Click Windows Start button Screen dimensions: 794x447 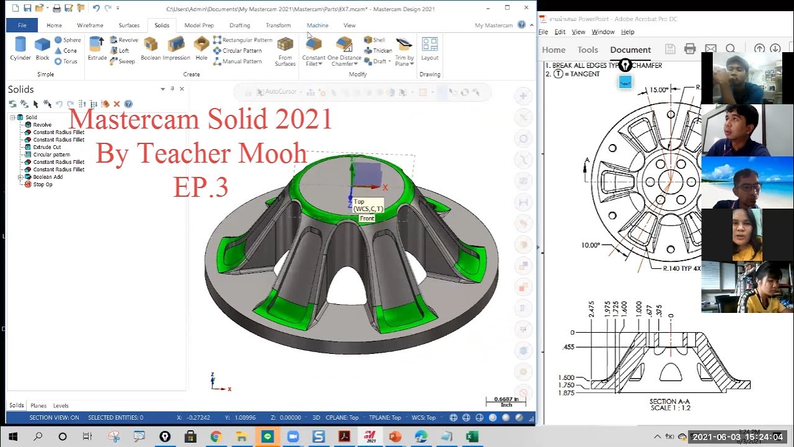point(12,436)
